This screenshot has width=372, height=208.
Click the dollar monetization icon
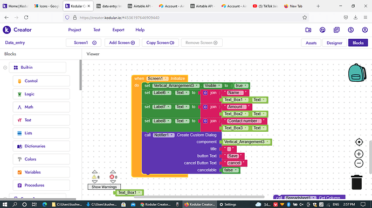click(350, 30)
